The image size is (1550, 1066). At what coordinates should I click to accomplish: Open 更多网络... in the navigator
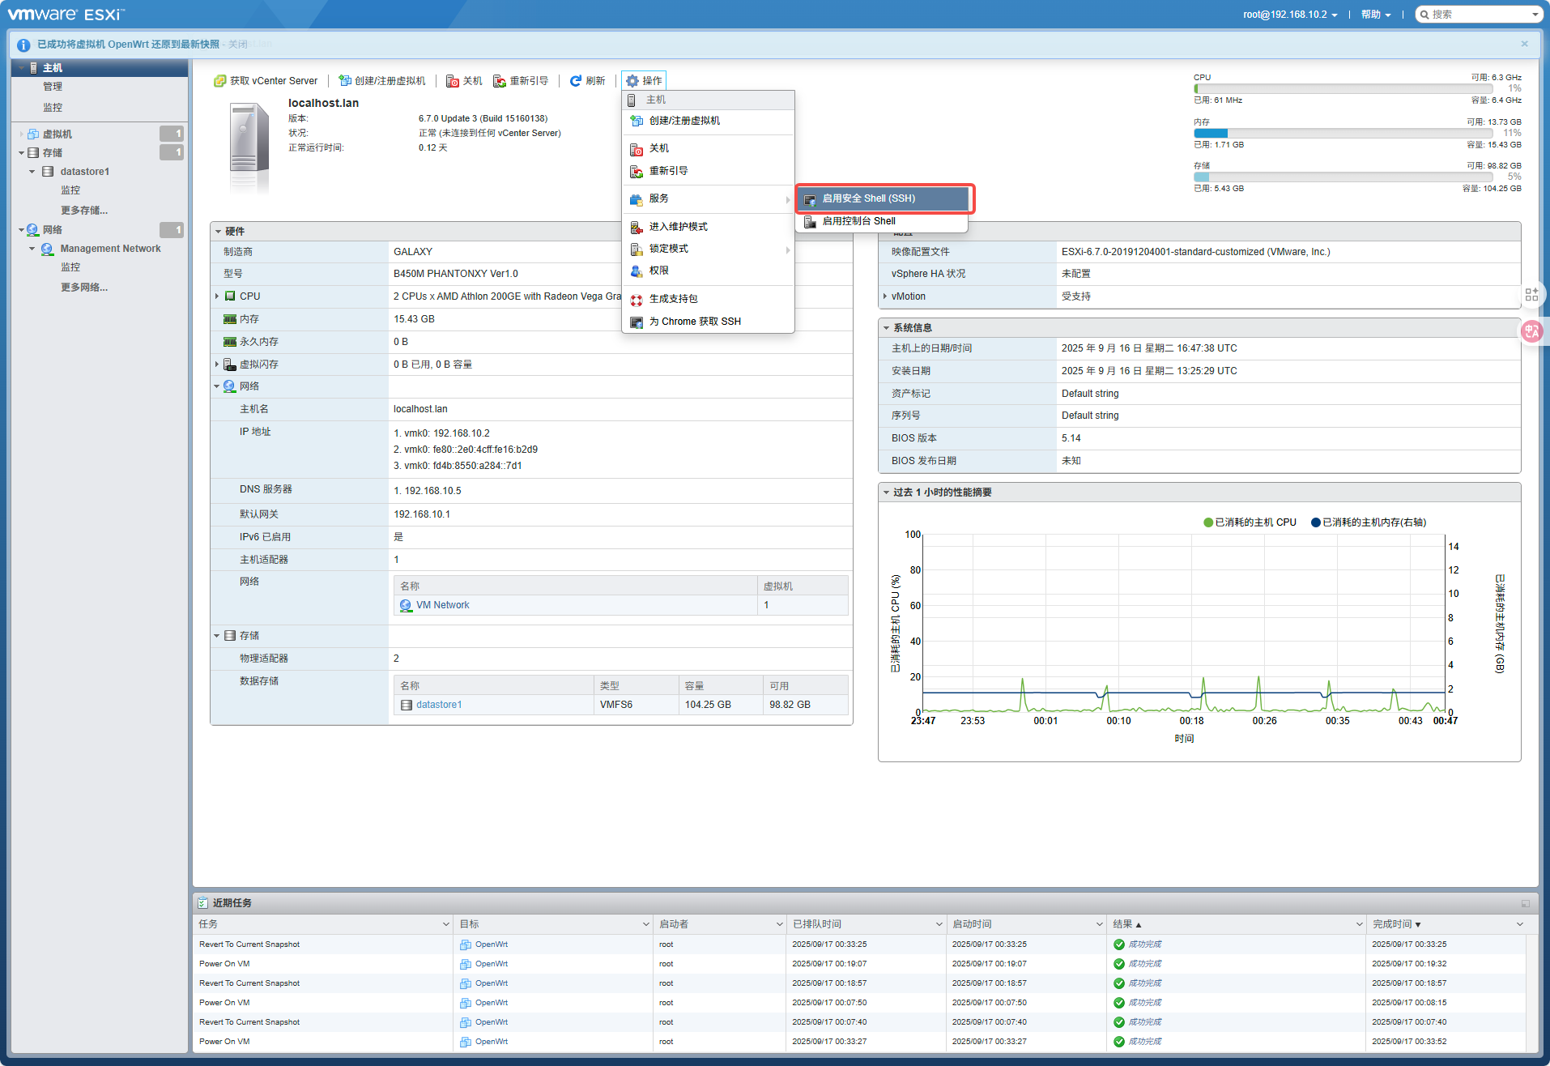point(83,288)
